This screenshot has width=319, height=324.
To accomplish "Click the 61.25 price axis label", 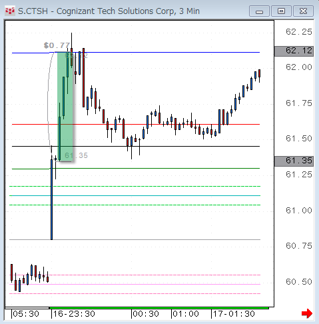I will tap(299, 175).
